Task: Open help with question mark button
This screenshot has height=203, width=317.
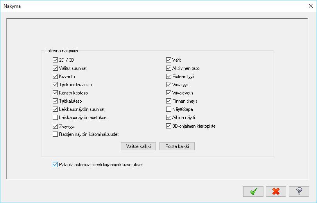Action: [299, 191]
